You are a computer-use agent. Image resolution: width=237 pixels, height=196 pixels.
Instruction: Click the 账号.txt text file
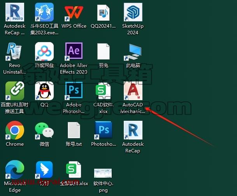[x=74, y=130]
